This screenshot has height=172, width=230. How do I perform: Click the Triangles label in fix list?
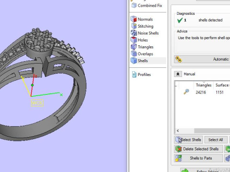(146, 47)
